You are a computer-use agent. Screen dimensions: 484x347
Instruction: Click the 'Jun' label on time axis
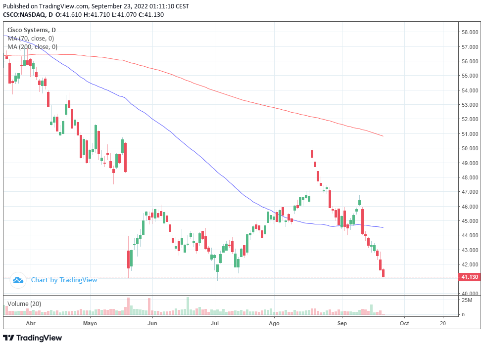click(x=152, y=323)
